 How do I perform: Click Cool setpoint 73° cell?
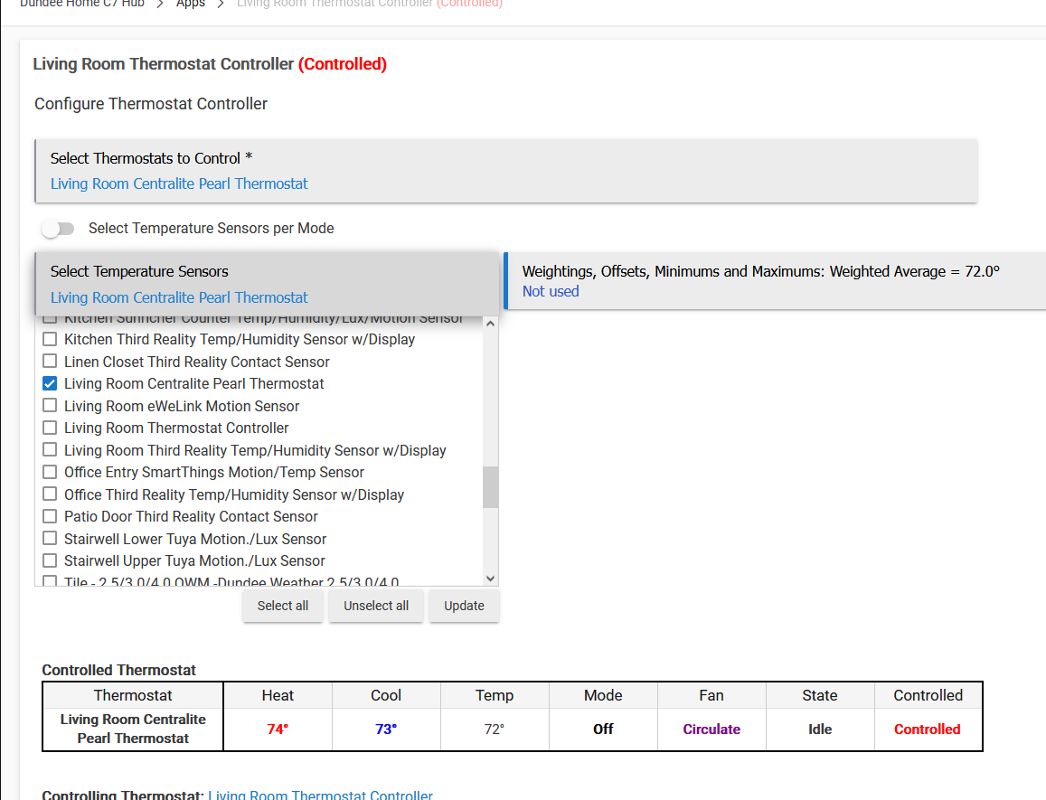(386, 729)
